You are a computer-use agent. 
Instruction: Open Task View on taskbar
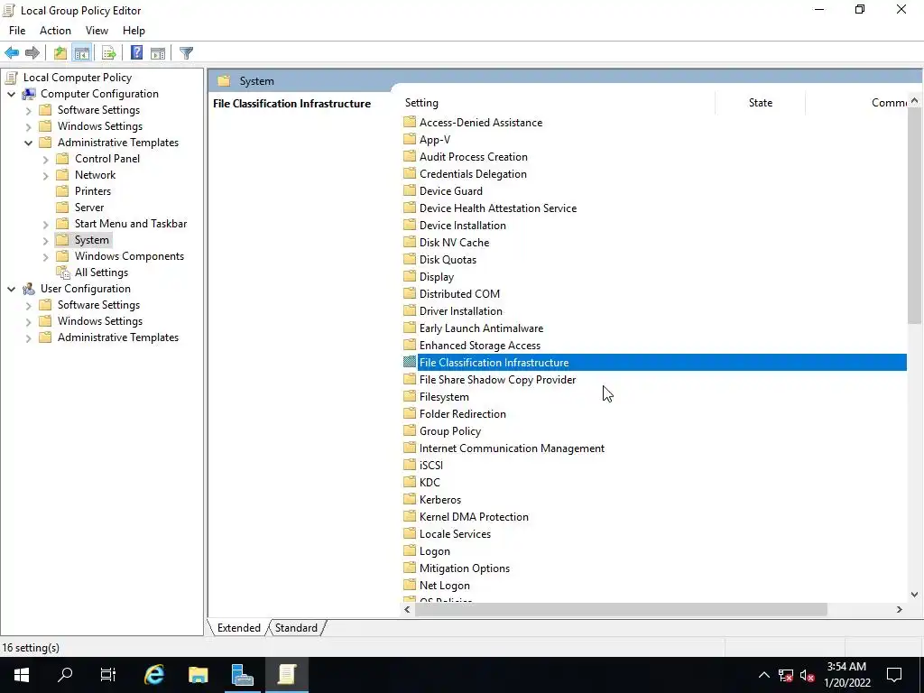108,675
